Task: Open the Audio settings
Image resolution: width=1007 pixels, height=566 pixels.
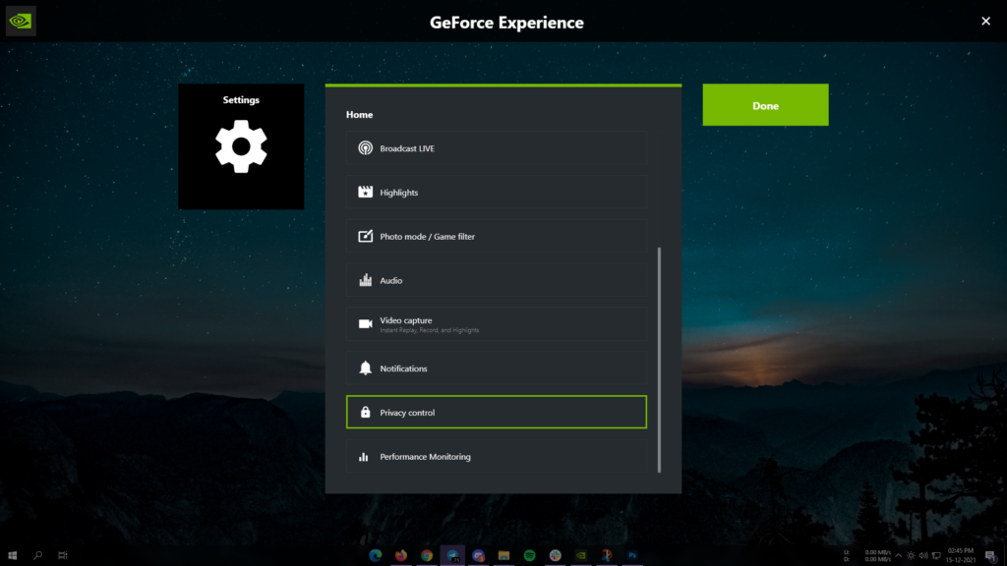Action: 496,280
